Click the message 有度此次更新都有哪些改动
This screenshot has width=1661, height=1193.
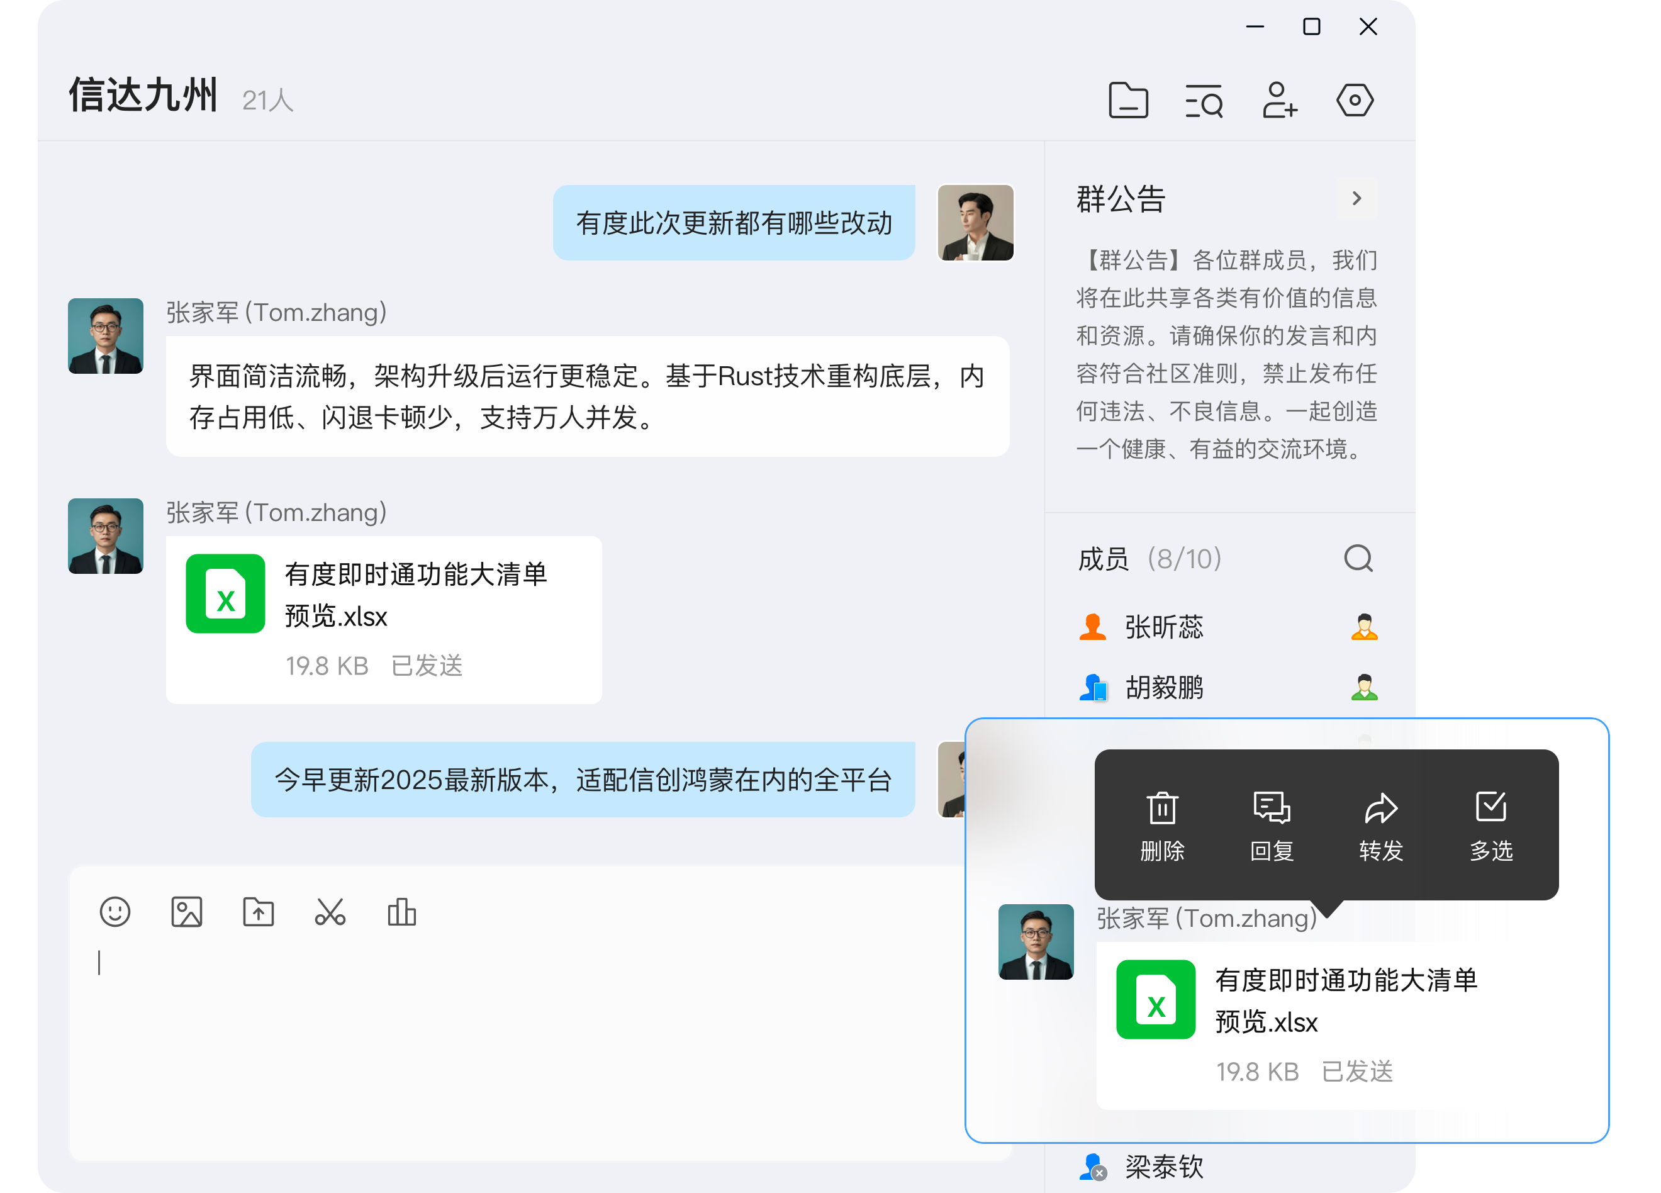click(734, 223)
